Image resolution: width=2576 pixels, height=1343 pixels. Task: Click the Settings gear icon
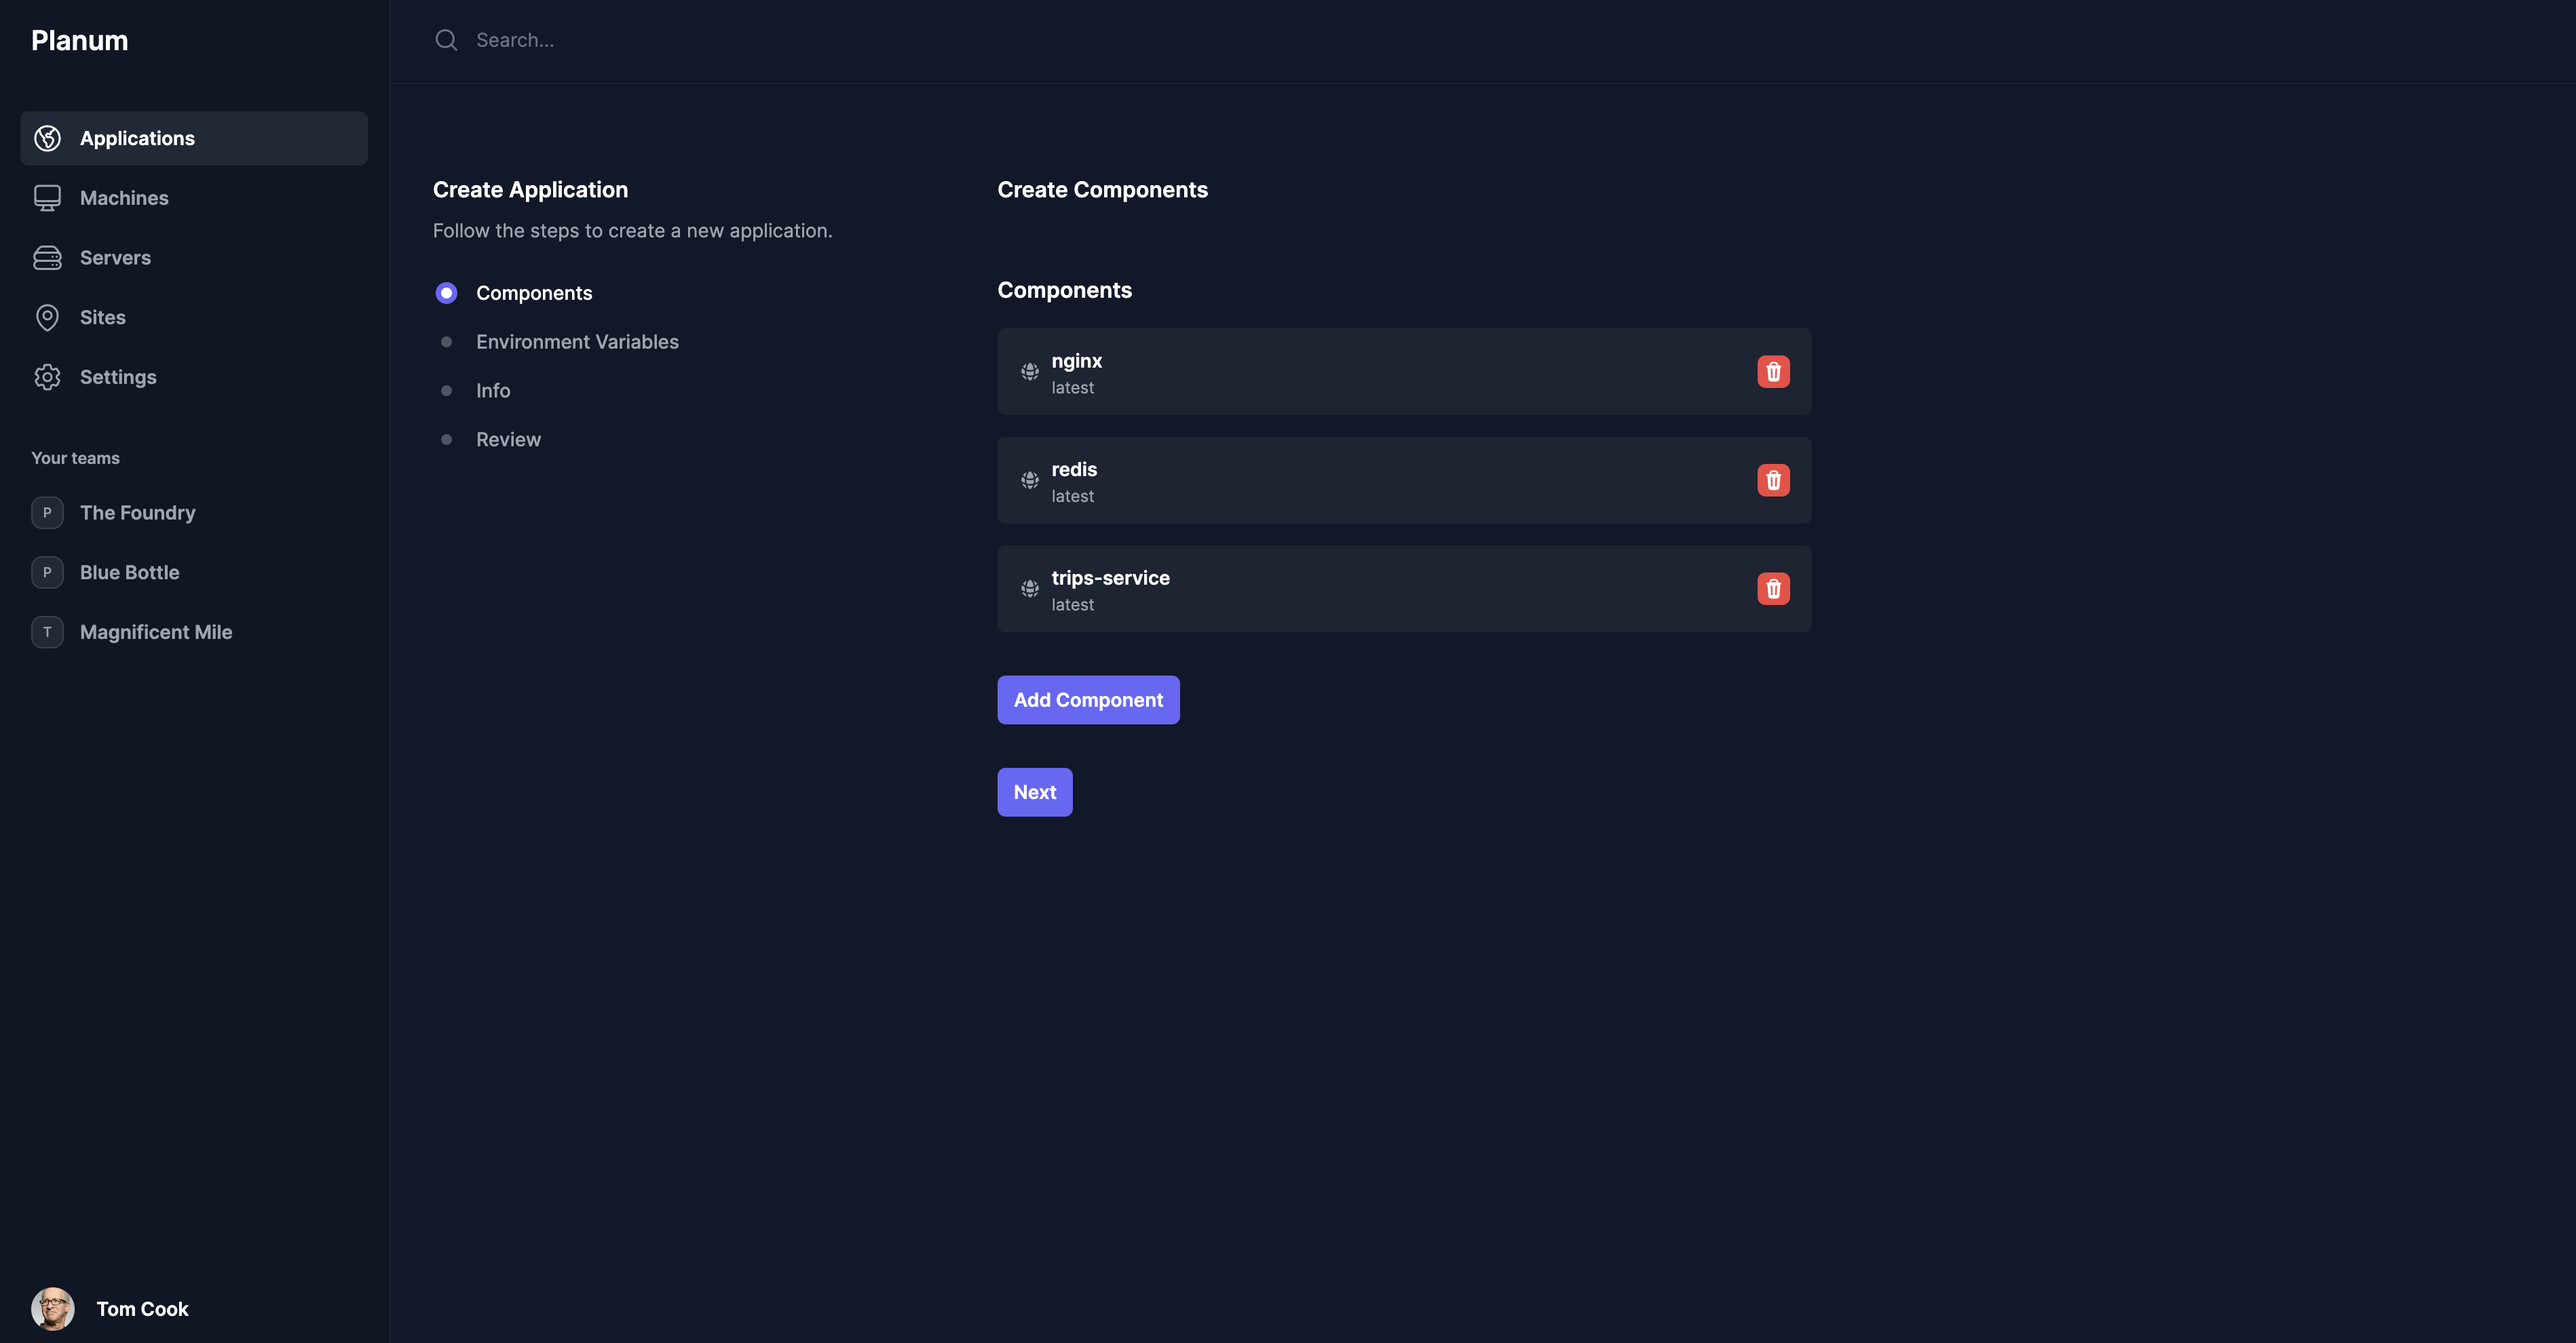point(47,378)
